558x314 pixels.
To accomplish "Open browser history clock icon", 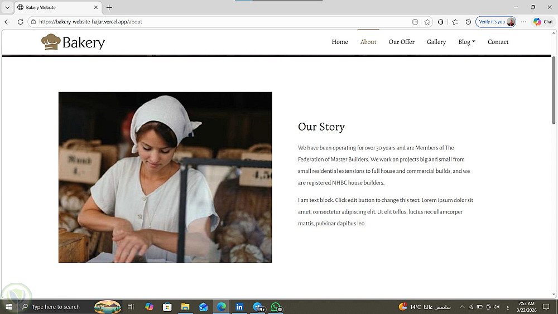I will point(468,22).
